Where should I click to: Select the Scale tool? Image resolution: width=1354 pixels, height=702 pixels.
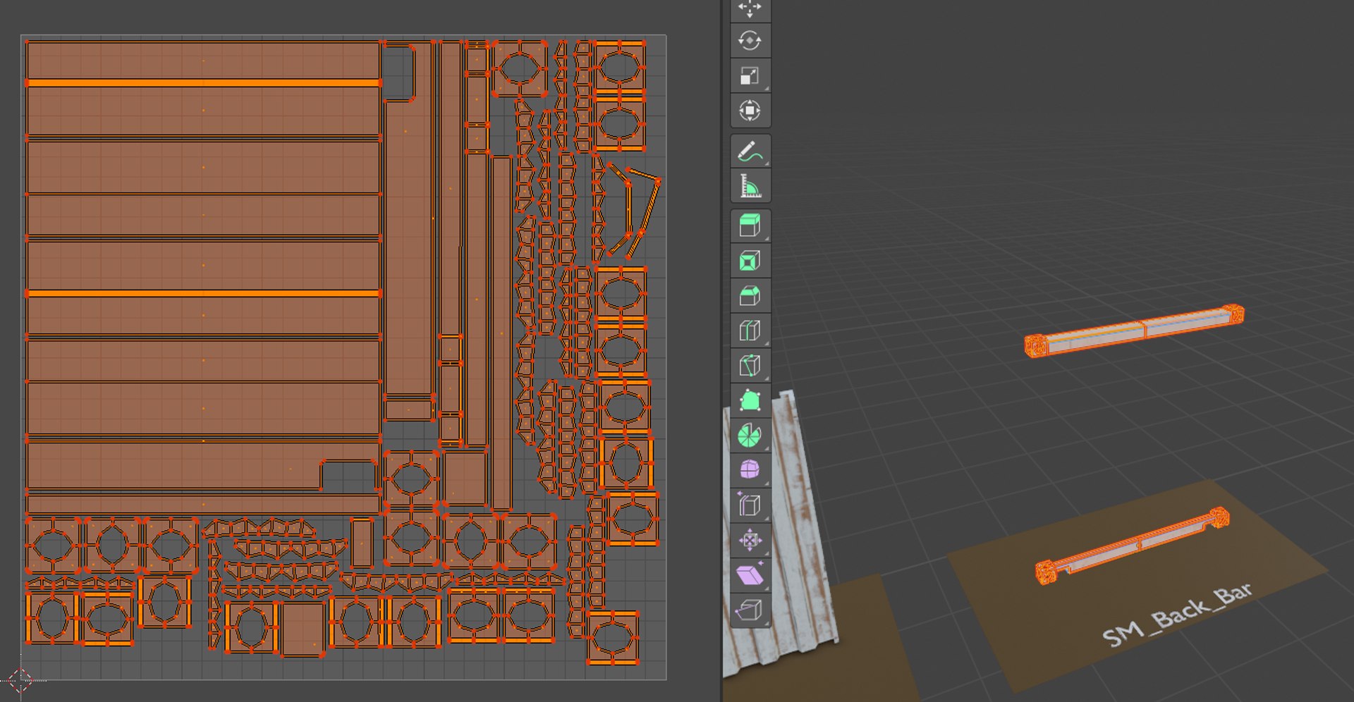tap(750, 75)
